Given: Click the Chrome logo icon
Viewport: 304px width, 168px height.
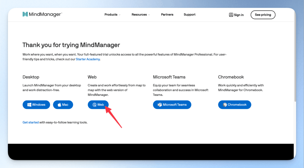Looking at the screenshot, I should click(225, 105).
